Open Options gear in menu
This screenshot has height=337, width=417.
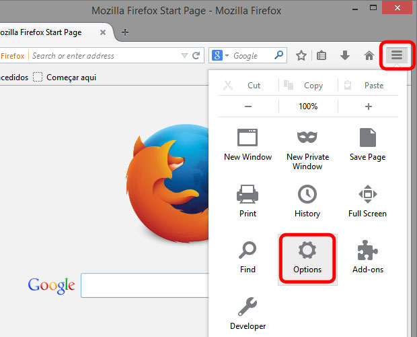tap(307, 259)
